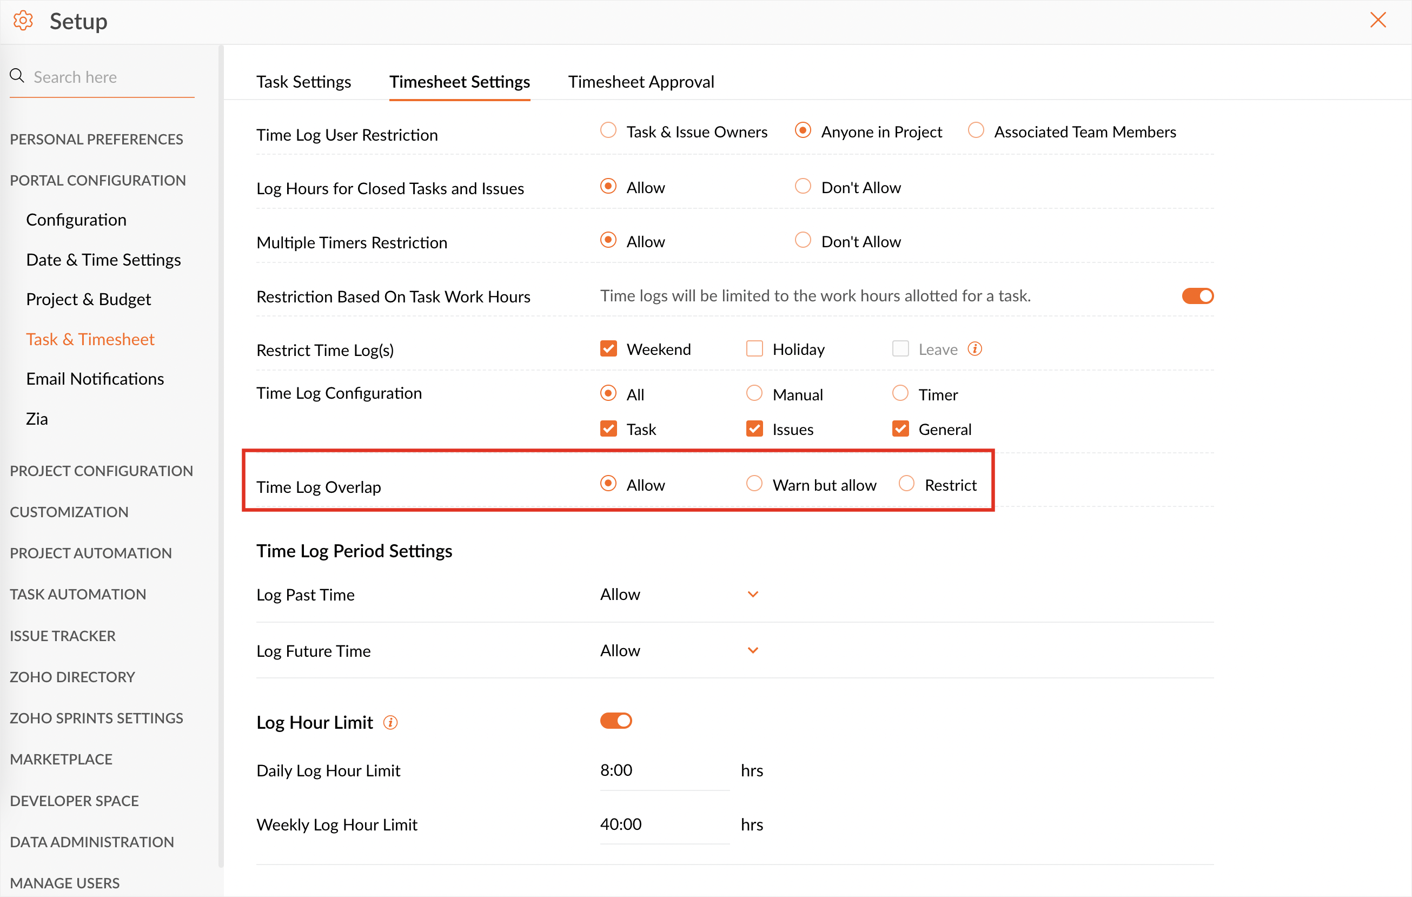Choose Warn but allow overlap option
The width and height of the screenshot is (1412, 897).
[754, 485]
